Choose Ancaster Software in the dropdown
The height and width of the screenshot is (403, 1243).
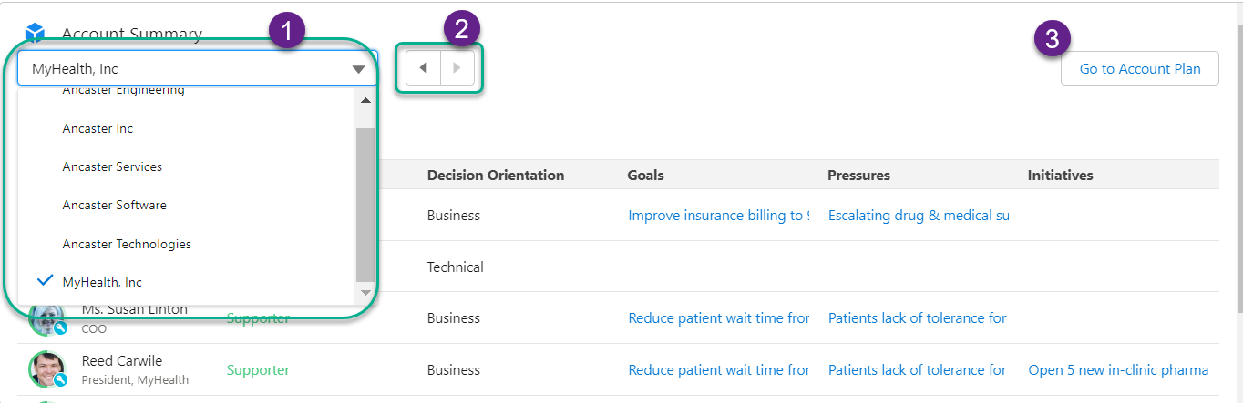(114, 206)
